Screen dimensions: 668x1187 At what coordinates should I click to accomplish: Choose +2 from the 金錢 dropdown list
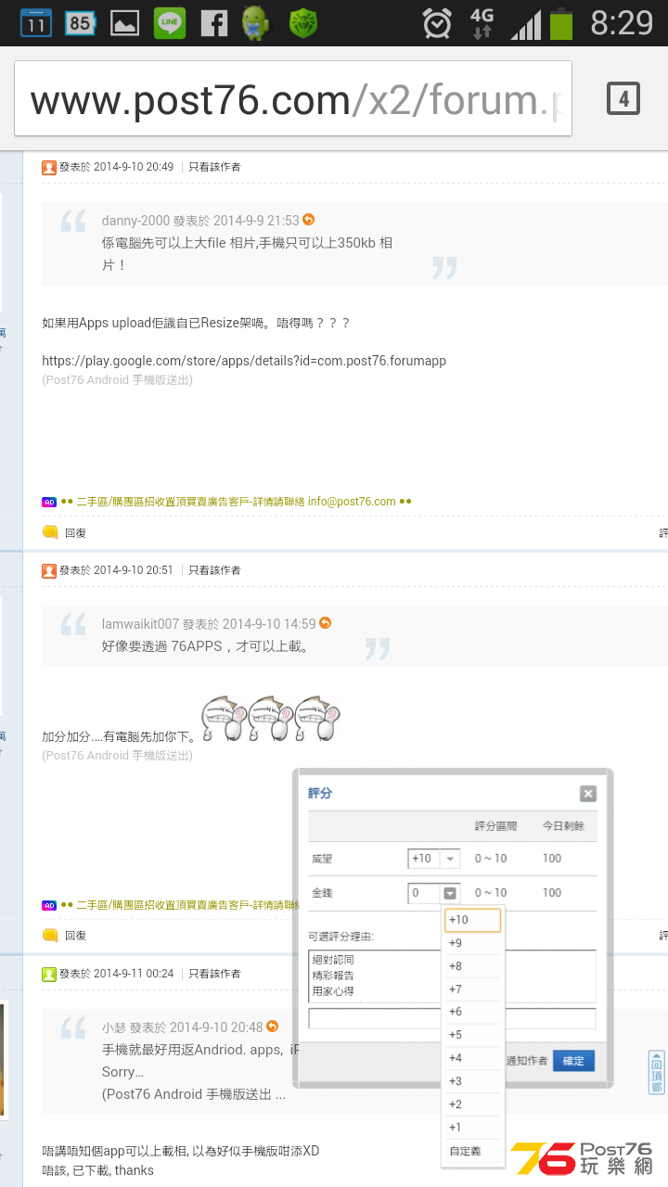[x=473, y=1104]
